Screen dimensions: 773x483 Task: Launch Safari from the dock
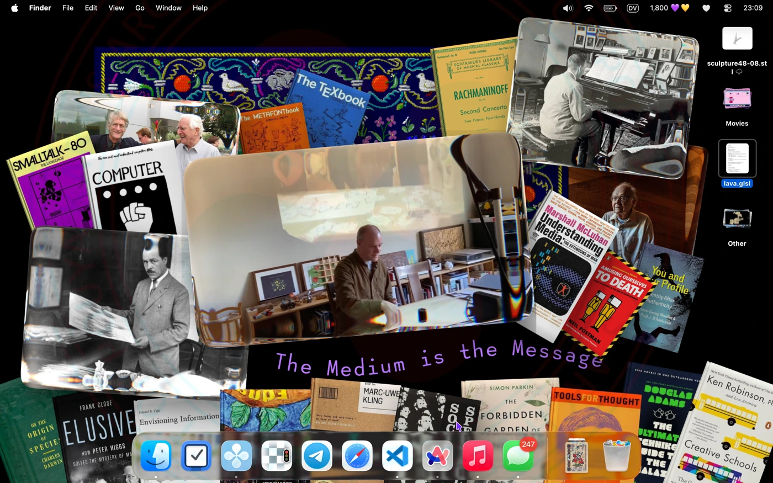[x=357, y=456]
